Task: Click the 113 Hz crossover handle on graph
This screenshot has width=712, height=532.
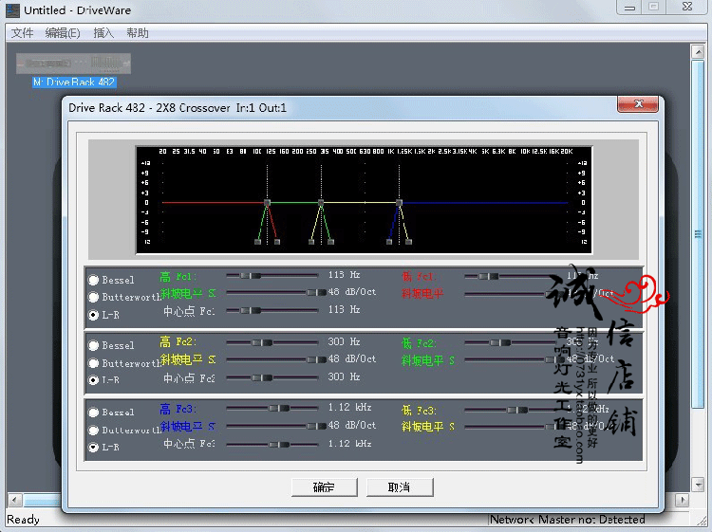Action: (x=267, y=203)
